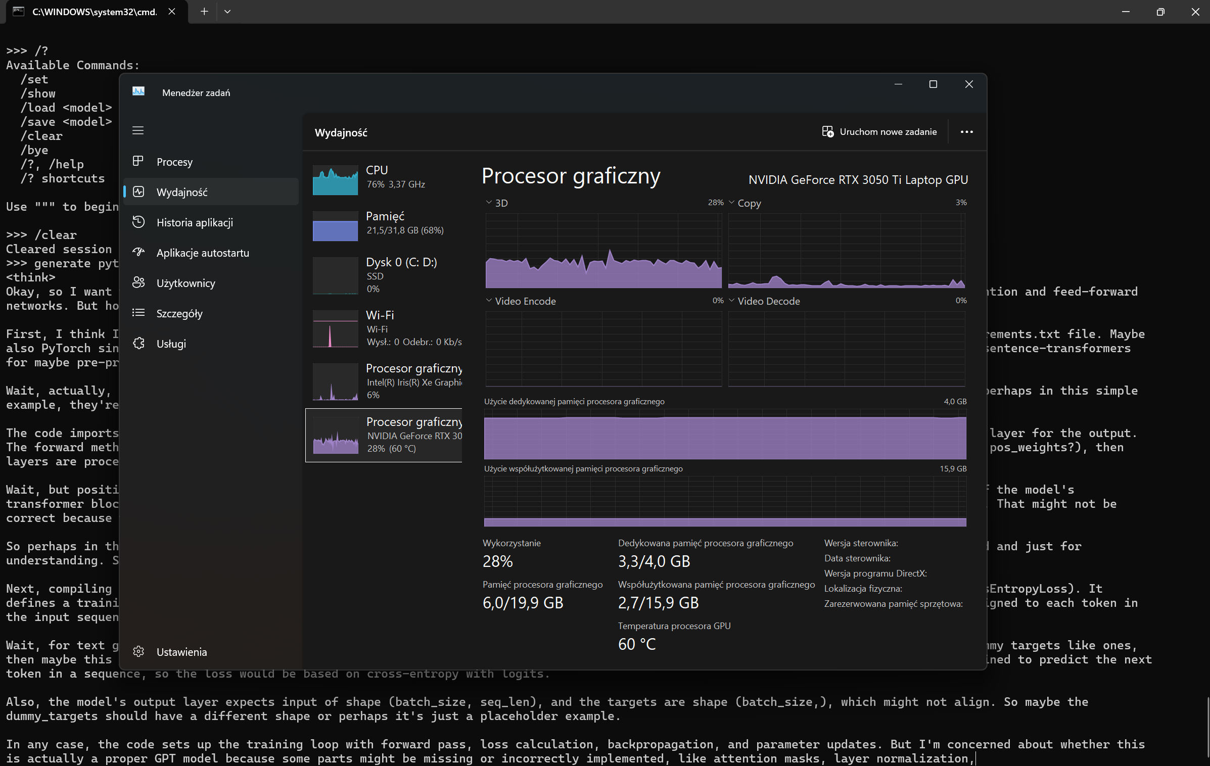This screenshot has height=766, width=1210.
Task: Click the '3,3/4,0 GB' dedicated memory value
Action: coord(654,561)
